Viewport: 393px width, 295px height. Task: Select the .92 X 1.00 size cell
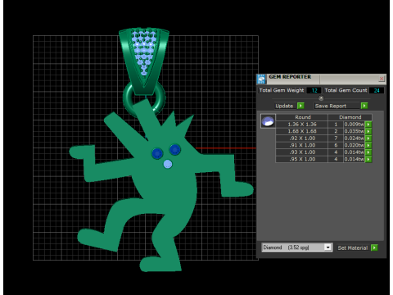click(302, 138)
